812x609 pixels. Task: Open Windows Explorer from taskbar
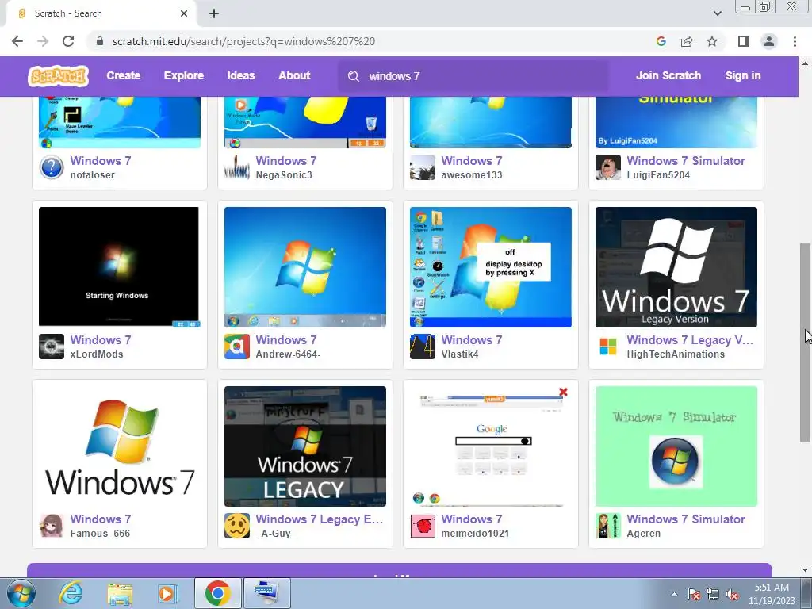pyautogui.click(x=120, y=593)
